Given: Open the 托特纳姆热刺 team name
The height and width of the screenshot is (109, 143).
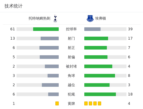Looking at the screenshot, I should (x=39, y=18).
